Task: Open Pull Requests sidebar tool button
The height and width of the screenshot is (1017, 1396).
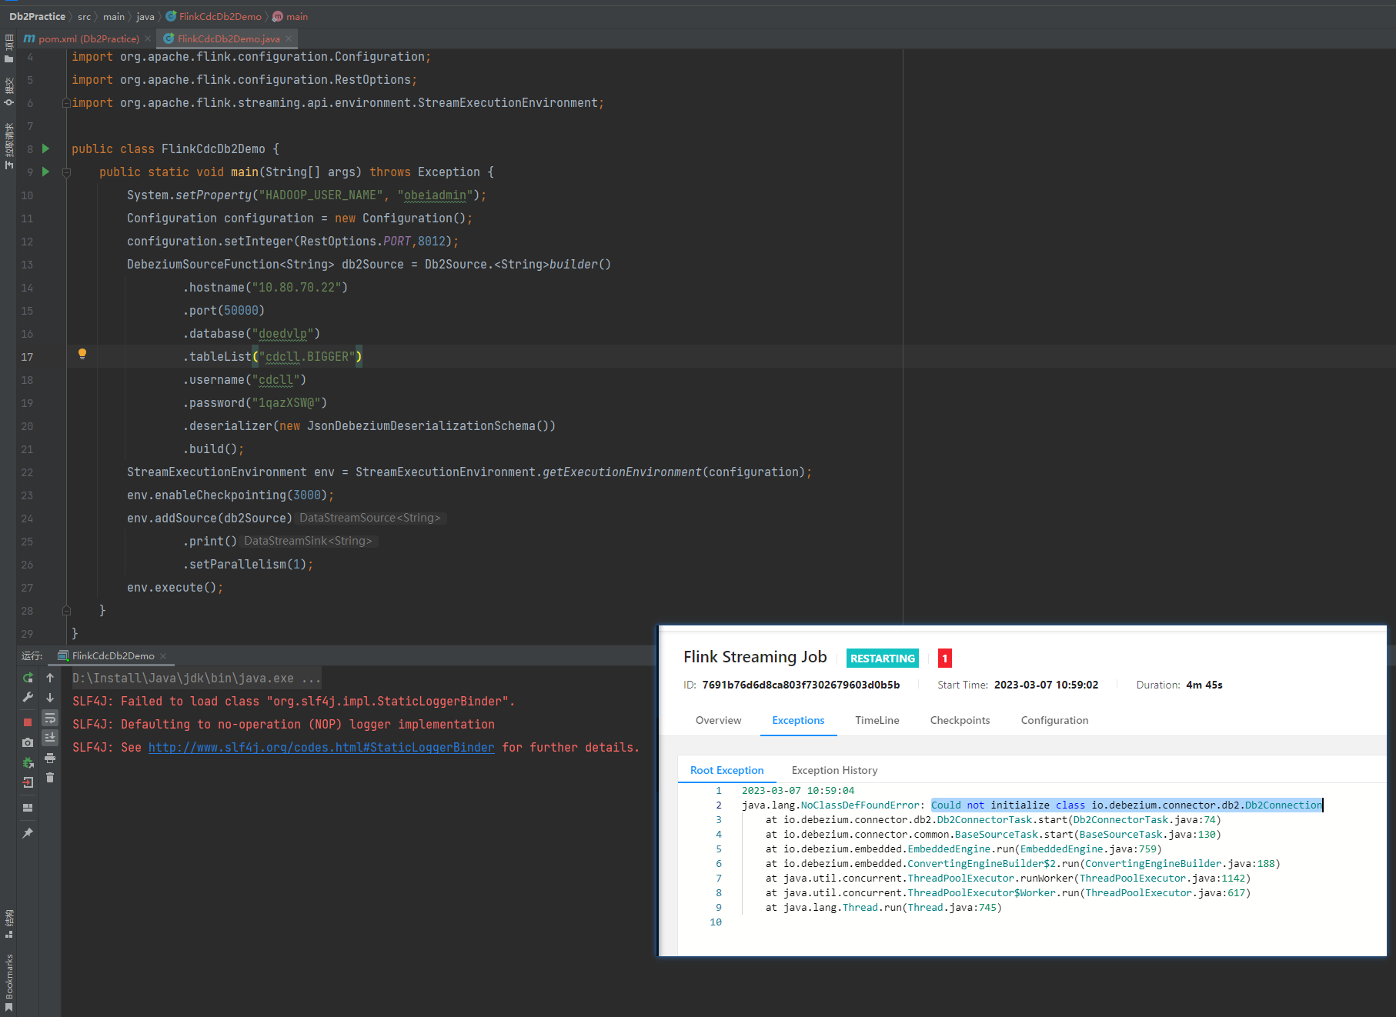Action: point(9,146)
